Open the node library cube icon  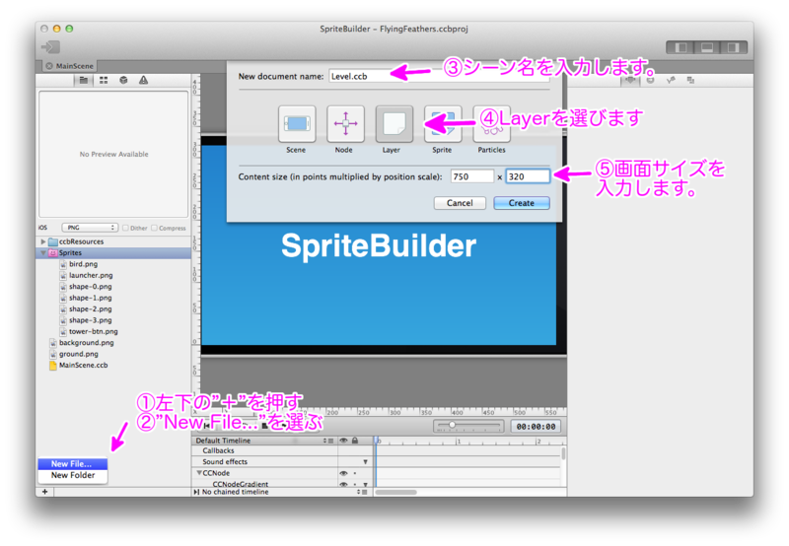[123, 80]
